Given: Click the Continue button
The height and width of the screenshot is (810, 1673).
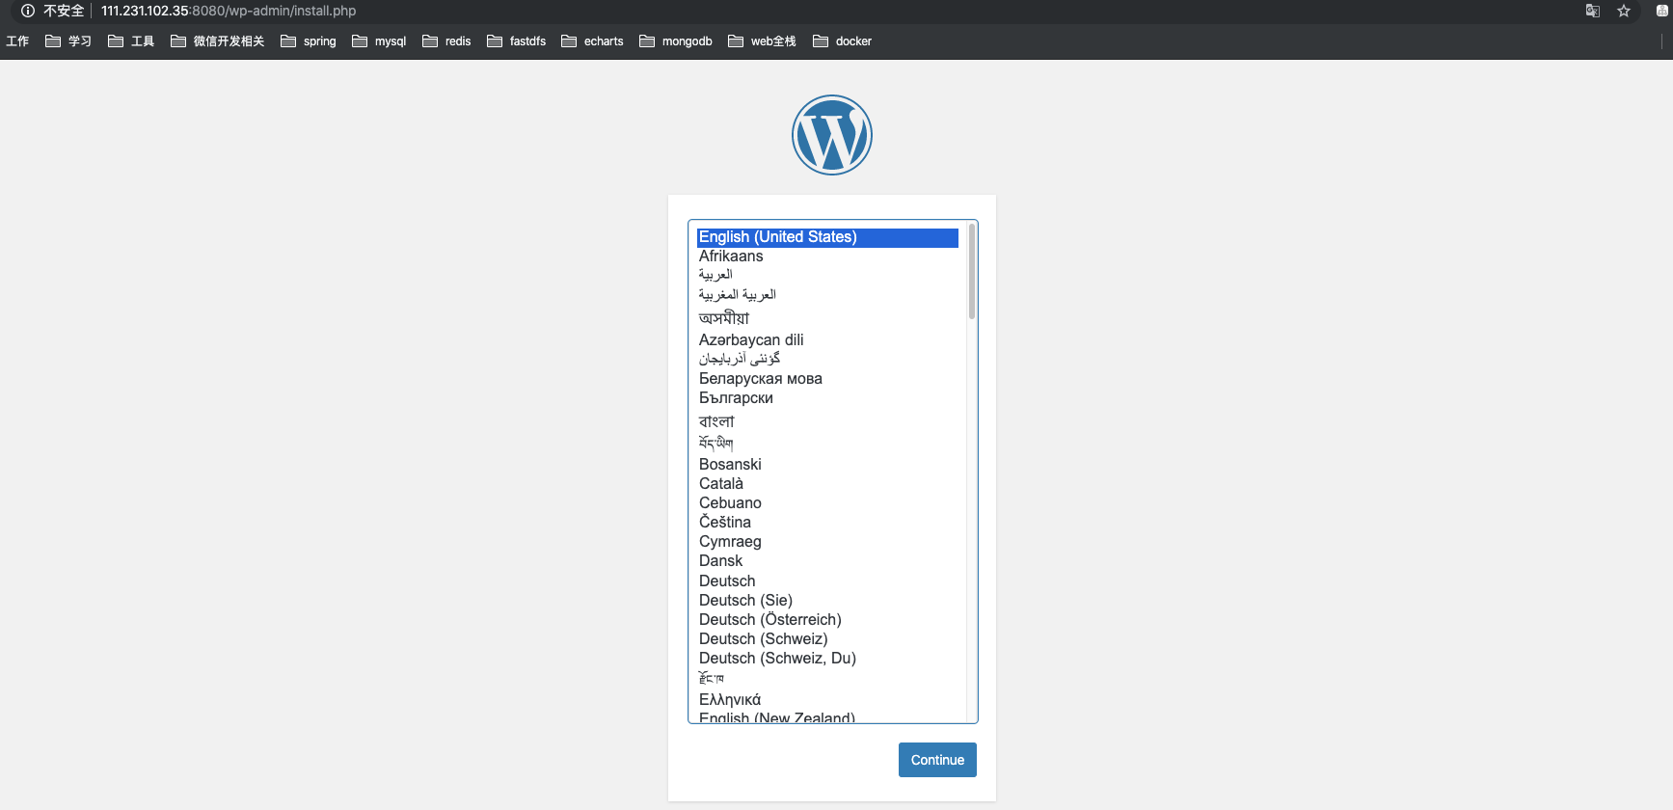Looking at the screenshot, I should coord(937,760).
